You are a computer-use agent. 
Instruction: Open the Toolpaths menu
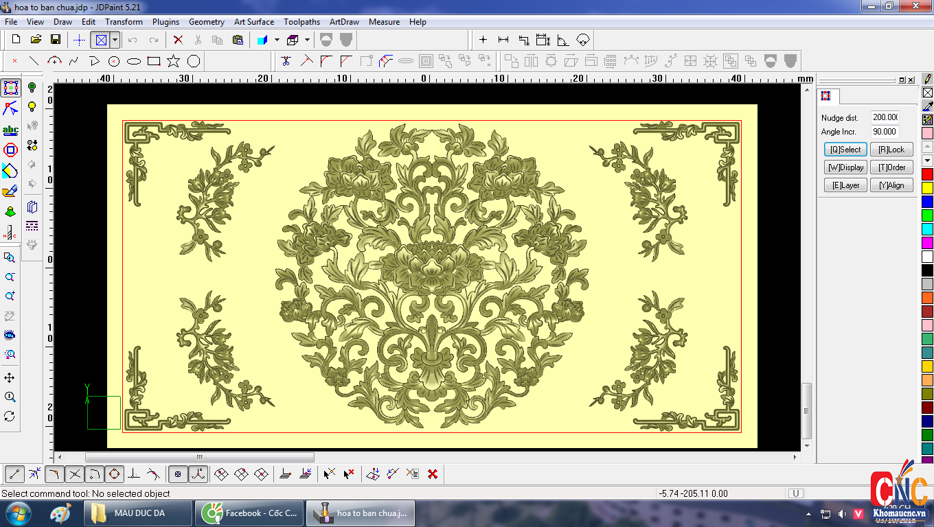(302, 22)
